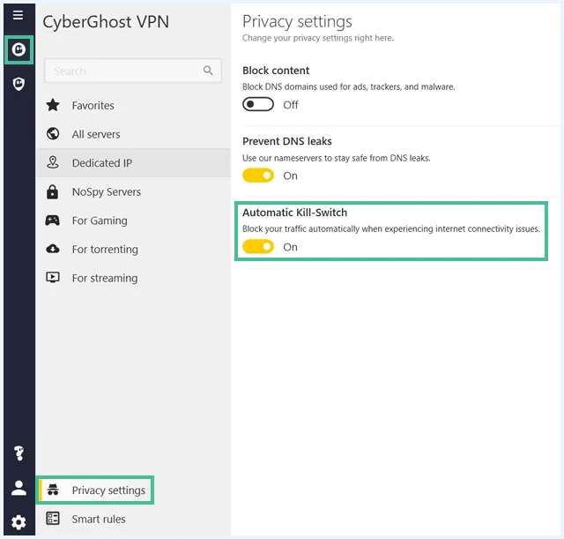
Task: Enable the Block content toggle
Action: pos(258,104)
